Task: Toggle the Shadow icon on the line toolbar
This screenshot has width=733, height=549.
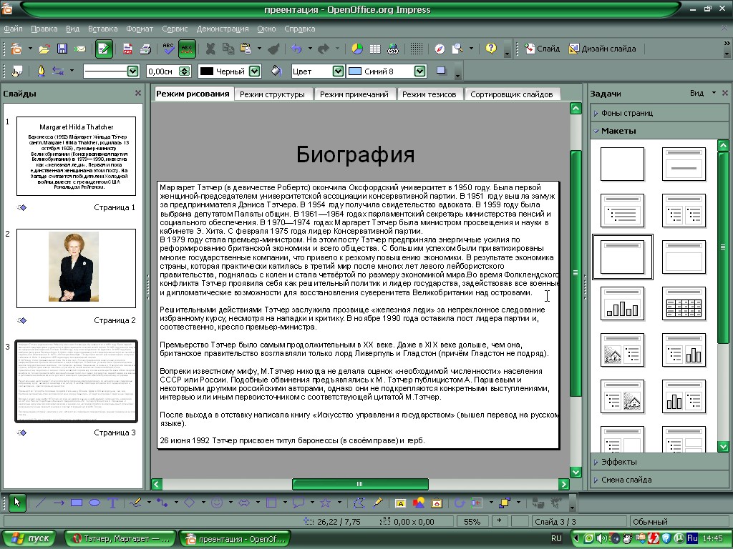Action: [441, 71]
